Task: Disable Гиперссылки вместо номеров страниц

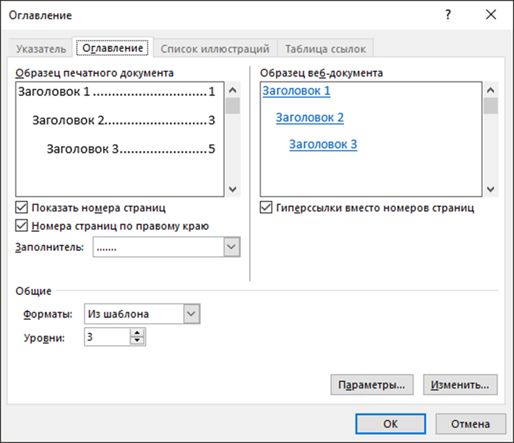Action: [x=266, y=207]
